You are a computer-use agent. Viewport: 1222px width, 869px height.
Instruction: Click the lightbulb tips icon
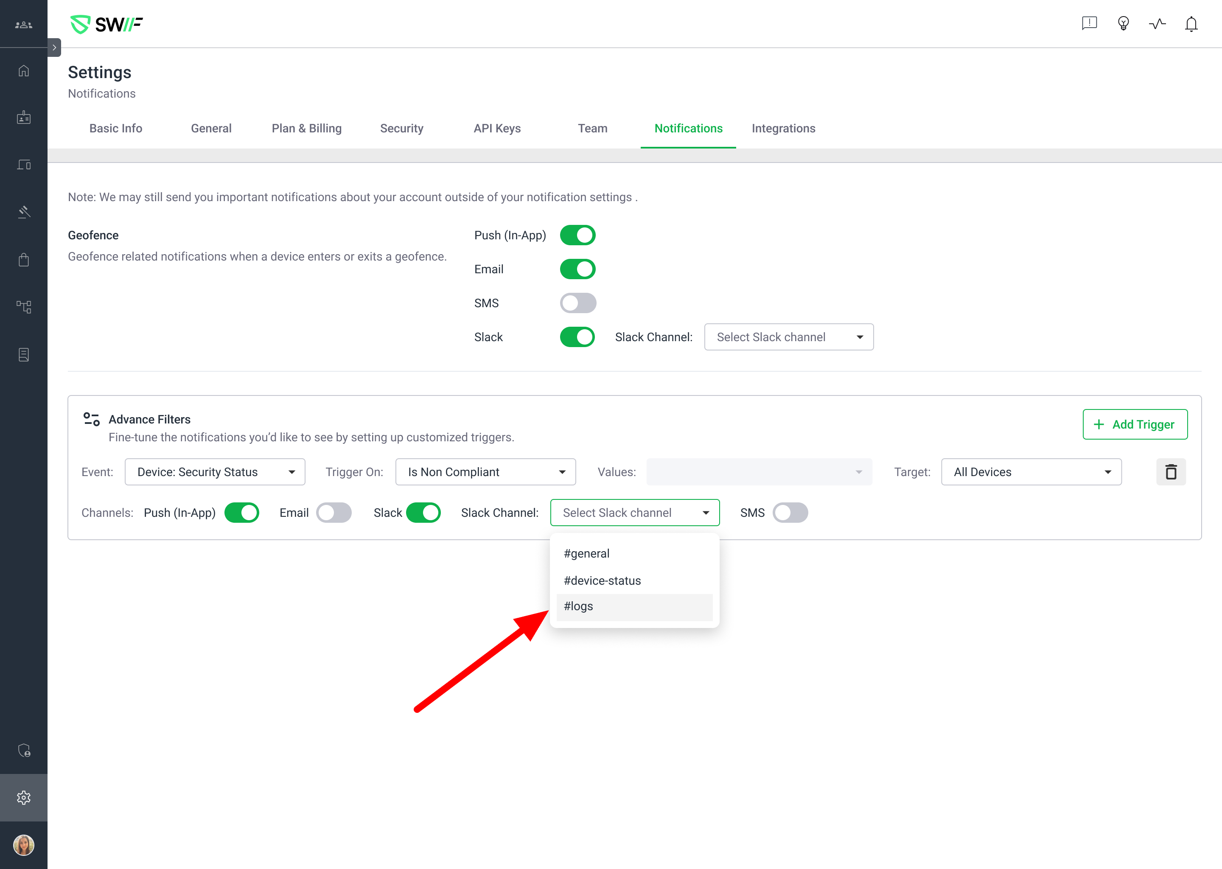(x=1123, y=24)
